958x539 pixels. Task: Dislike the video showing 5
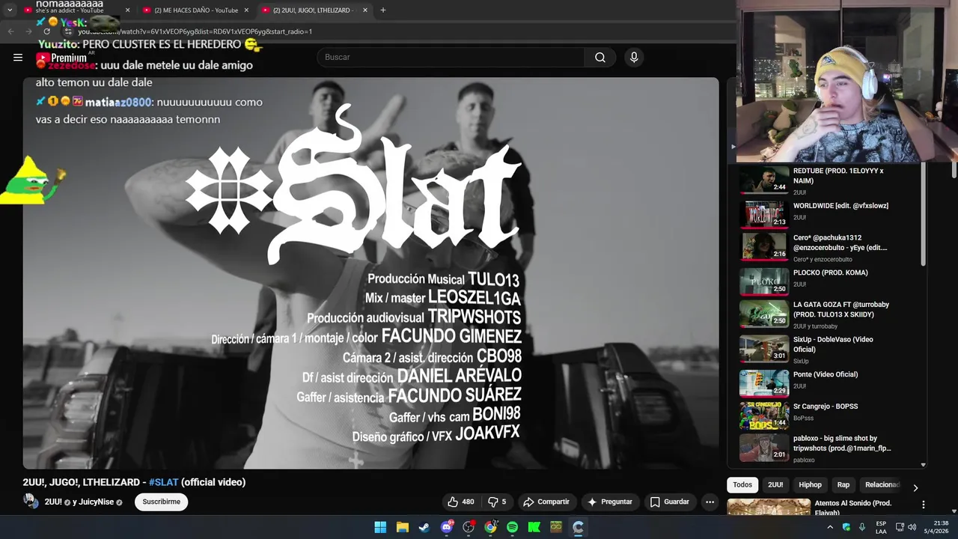(497, 502)
